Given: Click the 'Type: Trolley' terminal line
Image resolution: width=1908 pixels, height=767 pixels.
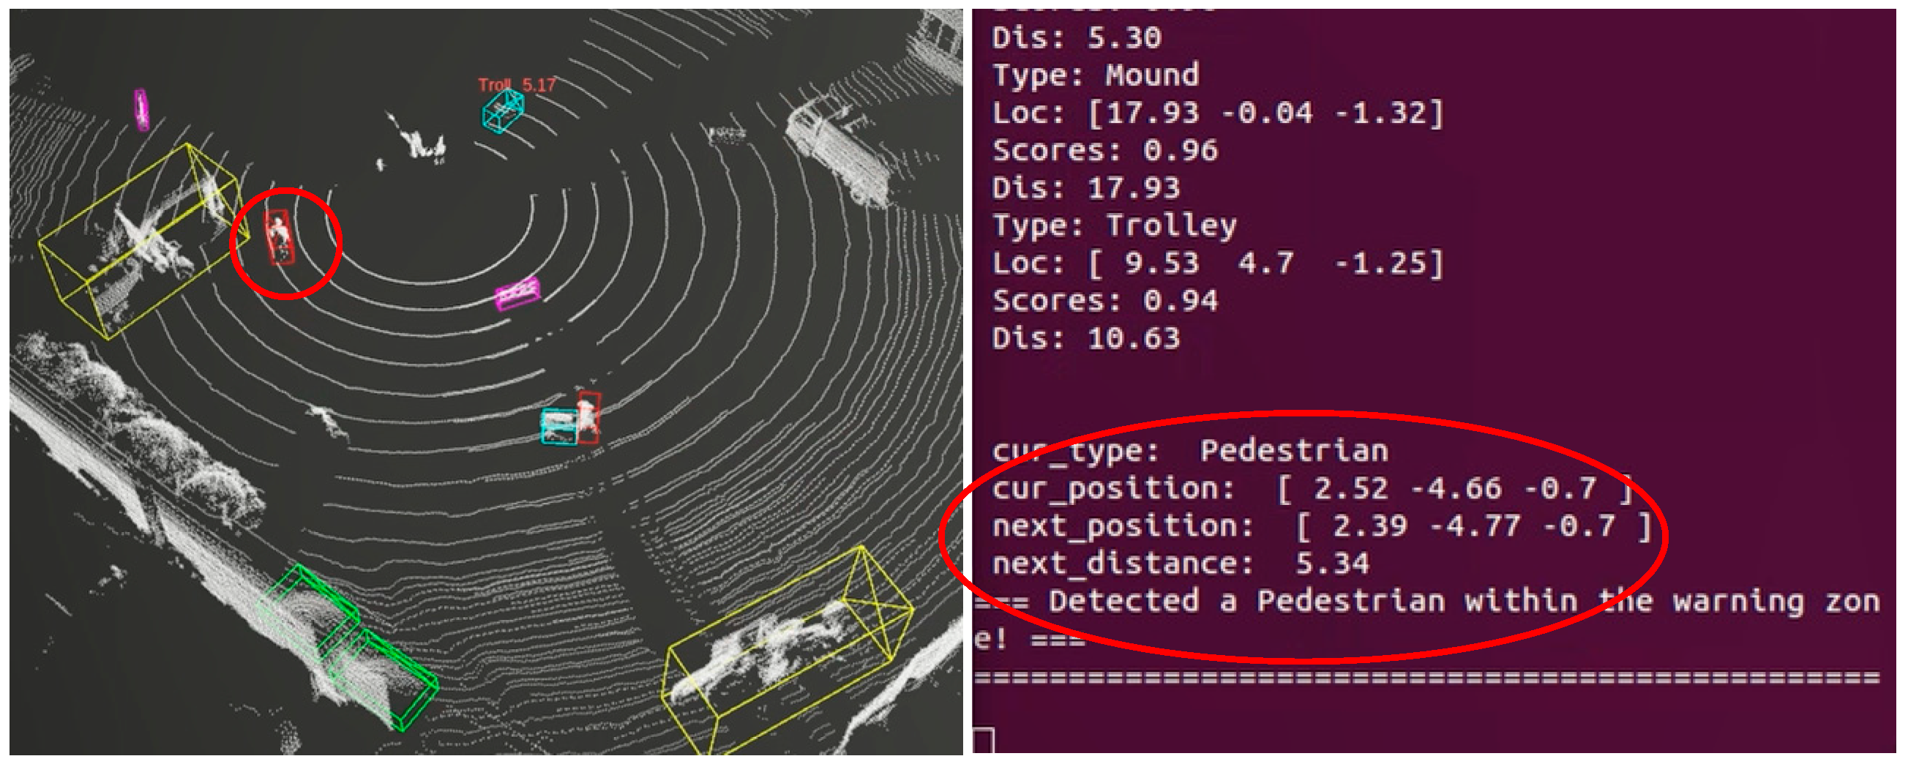Looking at the screenshot, I should tap(1113, 226).
